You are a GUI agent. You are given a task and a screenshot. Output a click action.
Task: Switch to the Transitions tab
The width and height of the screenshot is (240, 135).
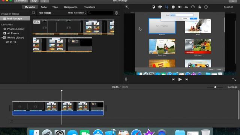[x=90, y=7]
